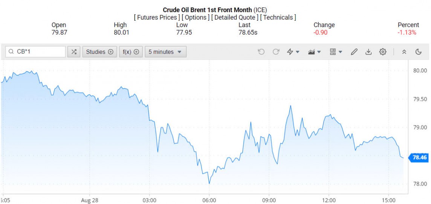Open the lightning bolt events dropdown
The width and height of the screenshot is (431, 204).
coord(293,52)
